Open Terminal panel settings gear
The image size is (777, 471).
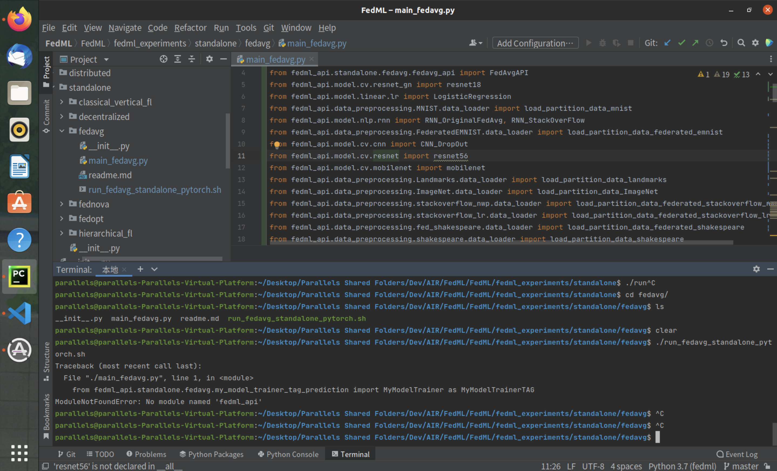coord(756,269)
